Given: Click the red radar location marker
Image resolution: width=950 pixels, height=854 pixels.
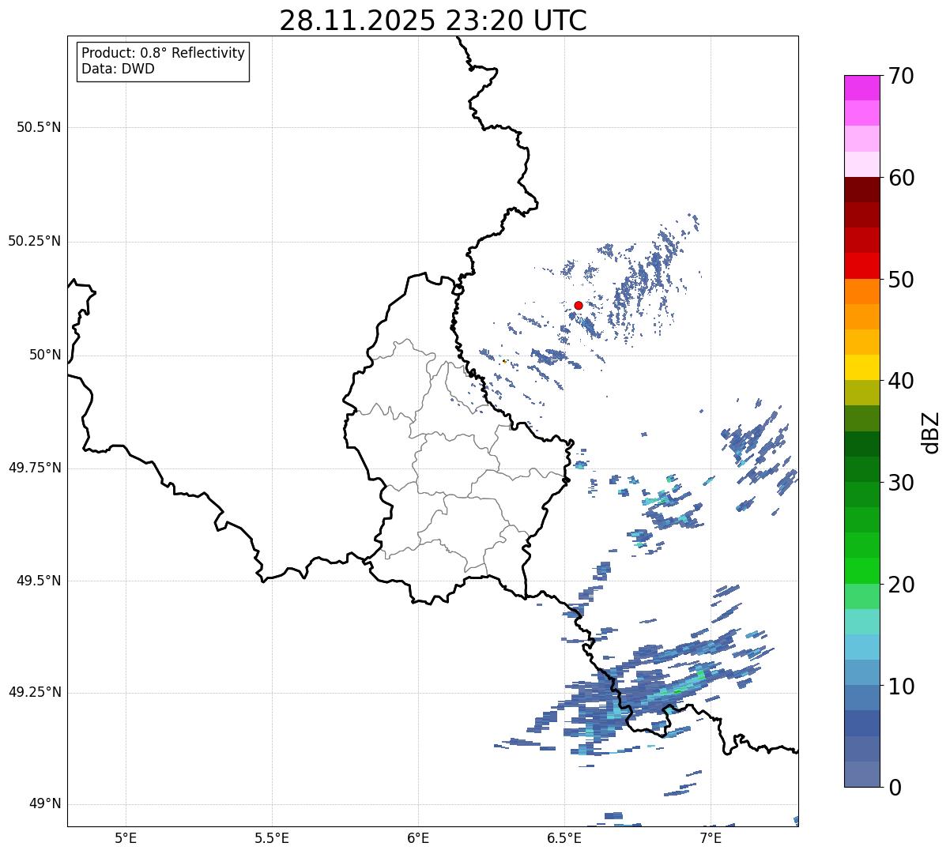Looking at the screenshot, I should (x=579, y=305).
